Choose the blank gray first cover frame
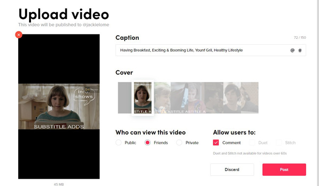The height and width of the screenshot is (186, 319). tap(125, 98)
